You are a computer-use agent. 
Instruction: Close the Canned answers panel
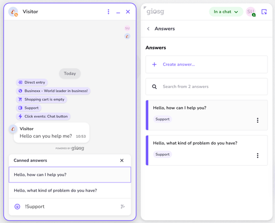coord(122,161)
